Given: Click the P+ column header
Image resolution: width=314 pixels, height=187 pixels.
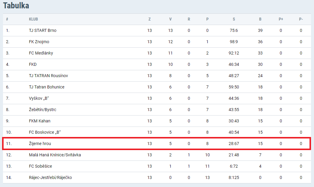Looking at the screenshot, I should [x=281, y=19].
